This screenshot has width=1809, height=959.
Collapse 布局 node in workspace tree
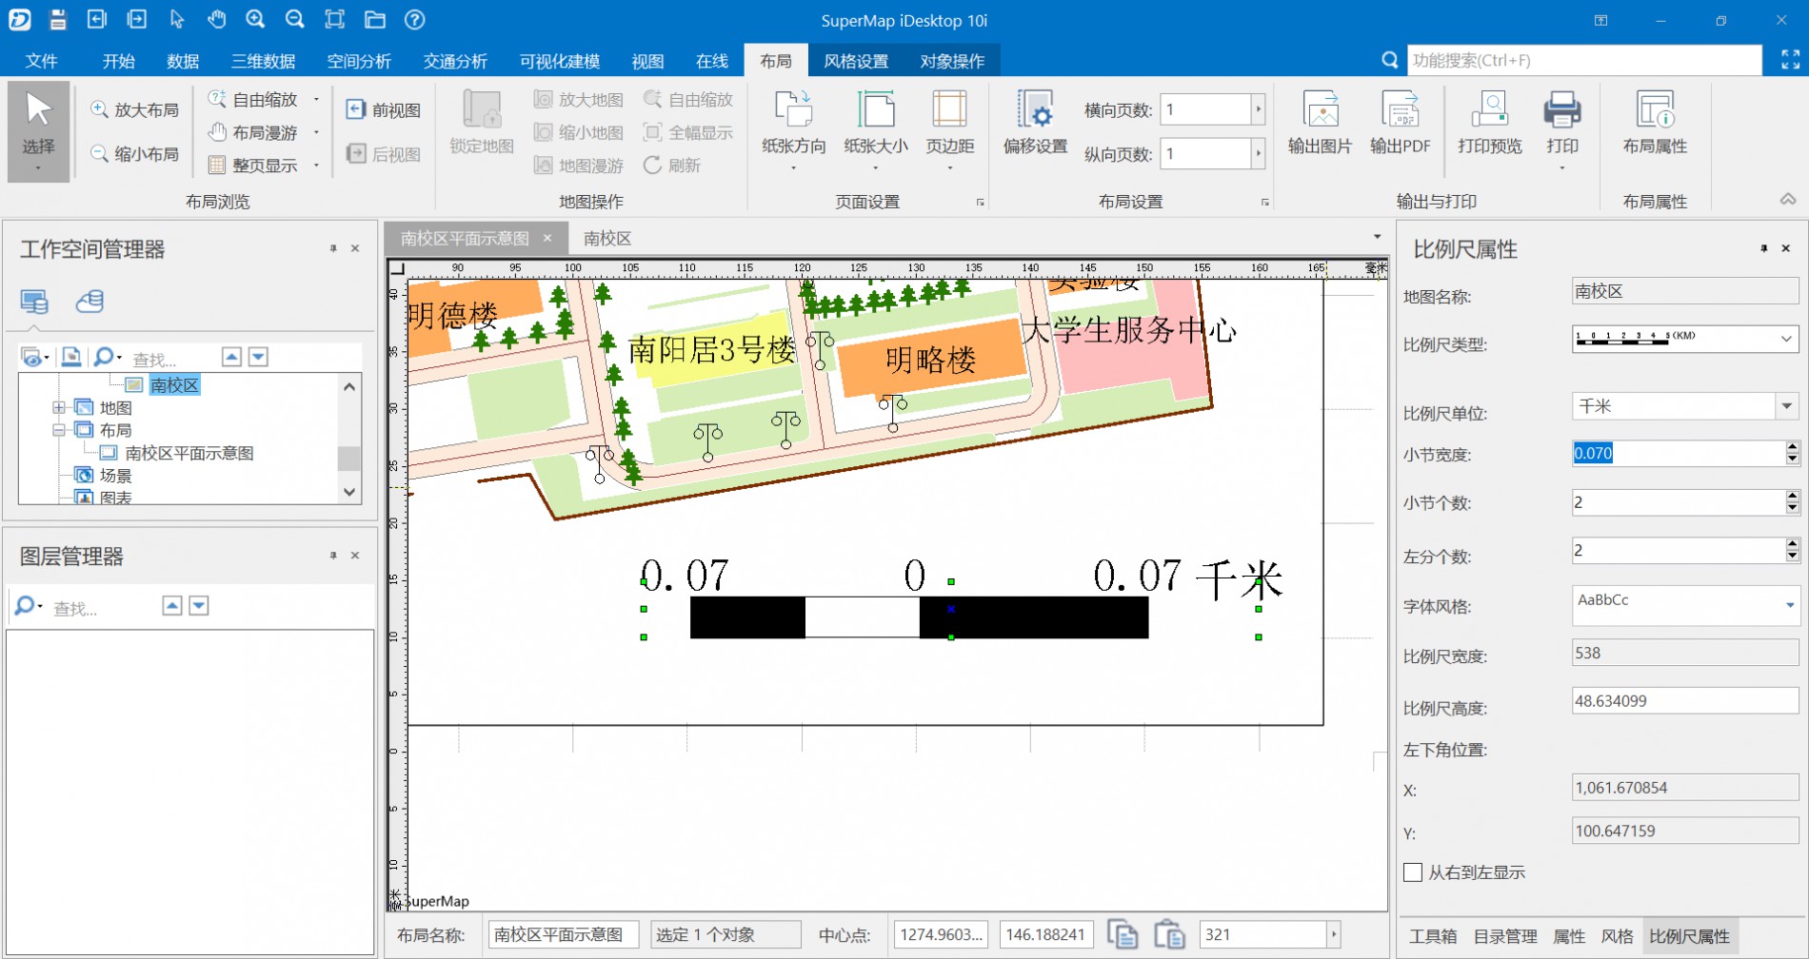pyautogui.click(x=59, y=430)
